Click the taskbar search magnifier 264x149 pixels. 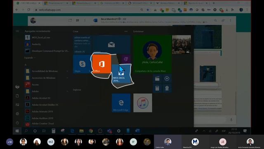coord(26,131)
